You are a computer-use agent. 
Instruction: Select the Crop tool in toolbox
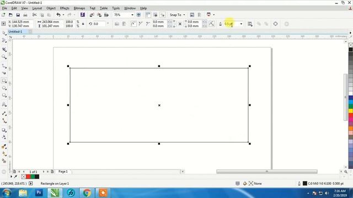[x=4, y=50]
